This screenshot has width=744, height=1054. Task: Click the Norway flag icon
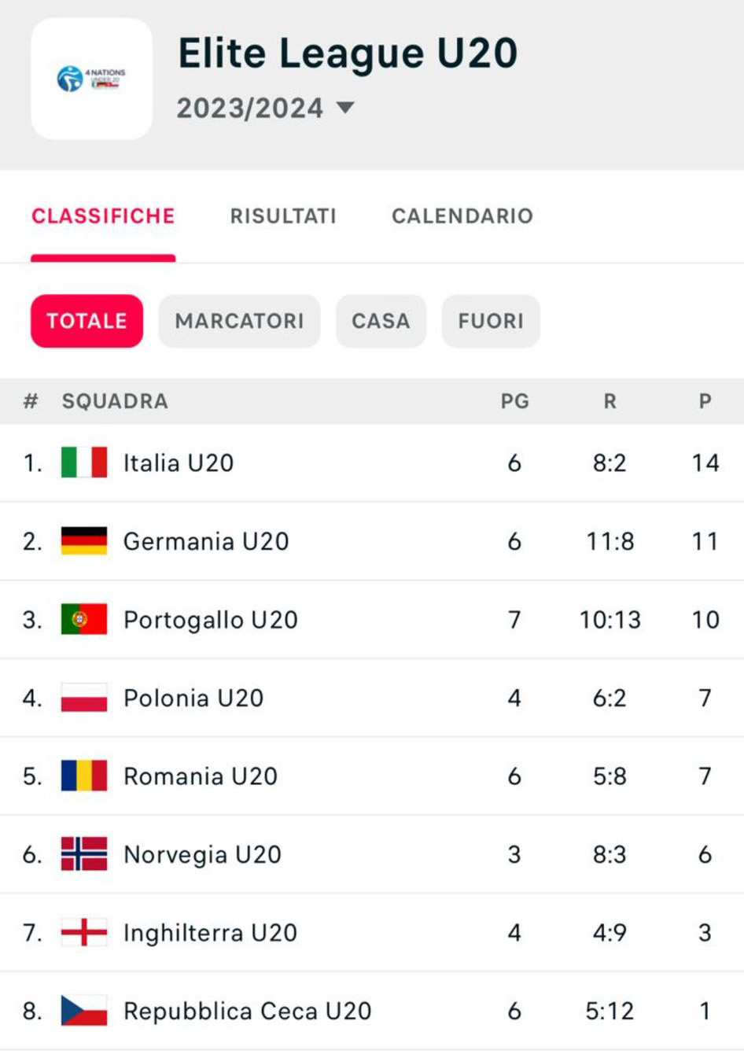click(84, 854)
